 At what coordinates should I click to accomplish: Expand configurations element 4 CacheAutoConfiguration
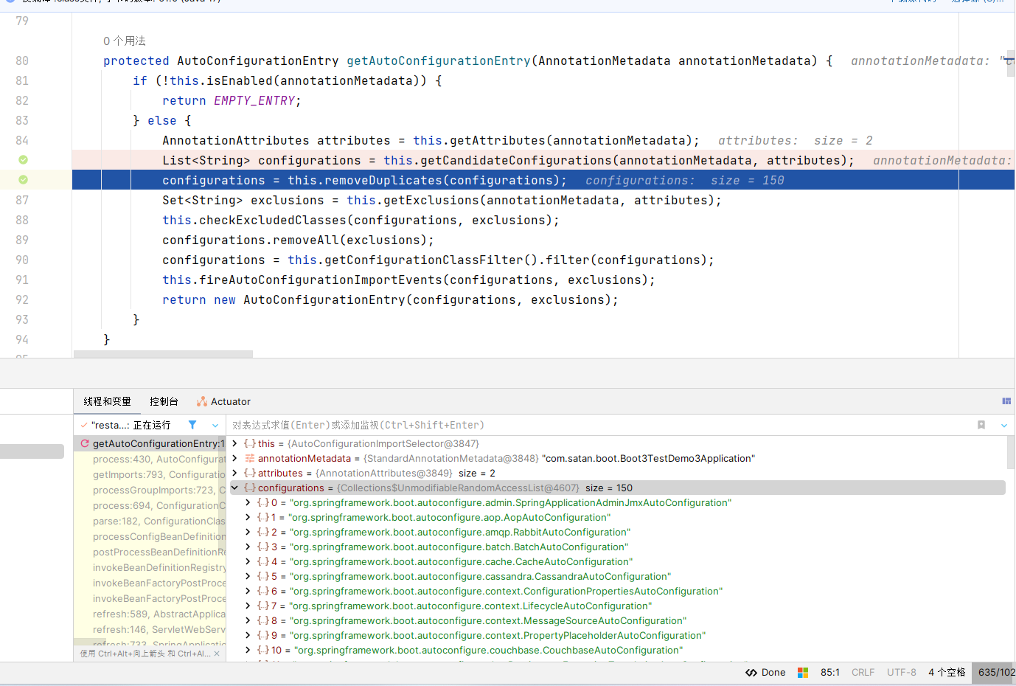point(248,561)
